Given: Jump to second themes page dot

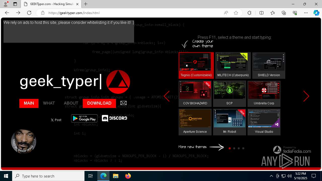Looking at the screenshot, I should [x=234, y=148].
